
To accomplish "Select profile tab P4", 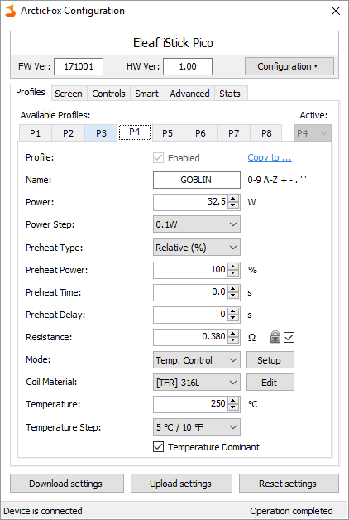I will pos(135,132).
